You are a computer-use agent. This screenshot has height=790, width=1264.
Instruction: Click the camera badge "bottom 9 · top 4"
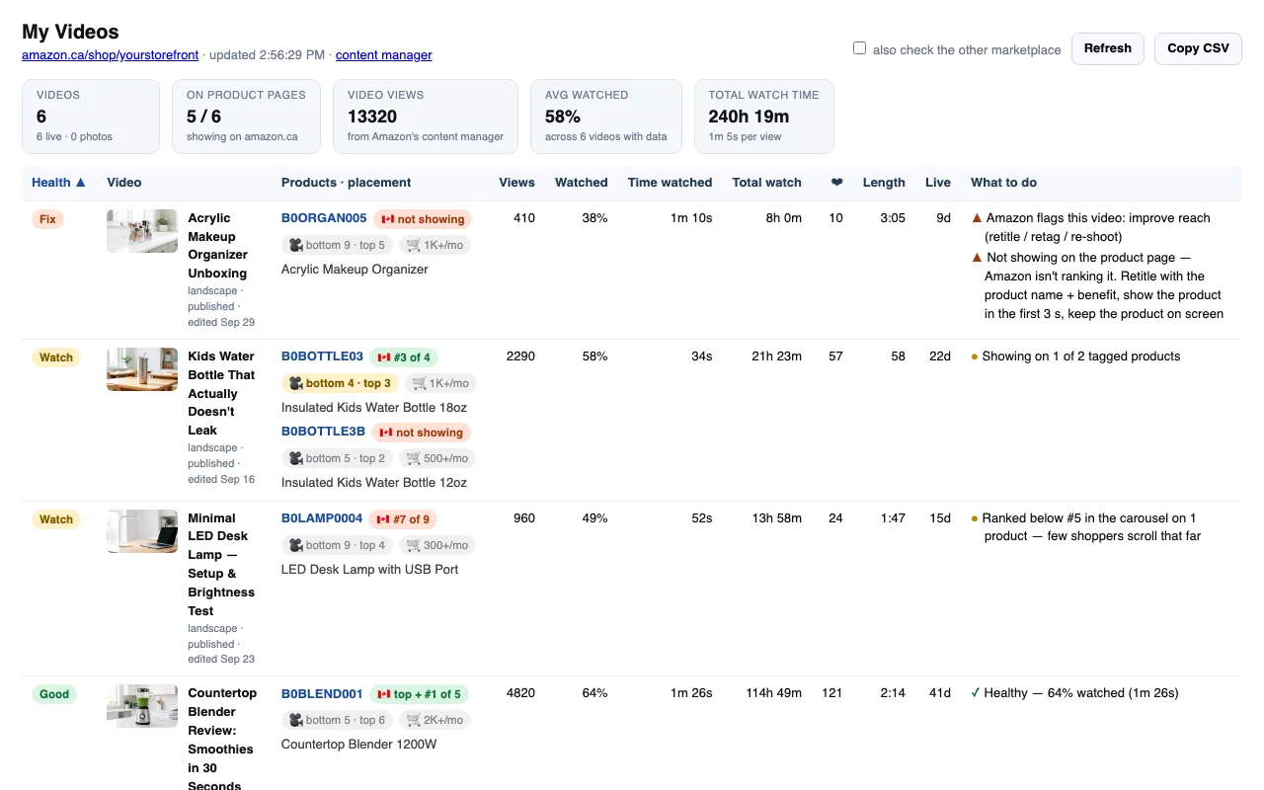point(338,545)
